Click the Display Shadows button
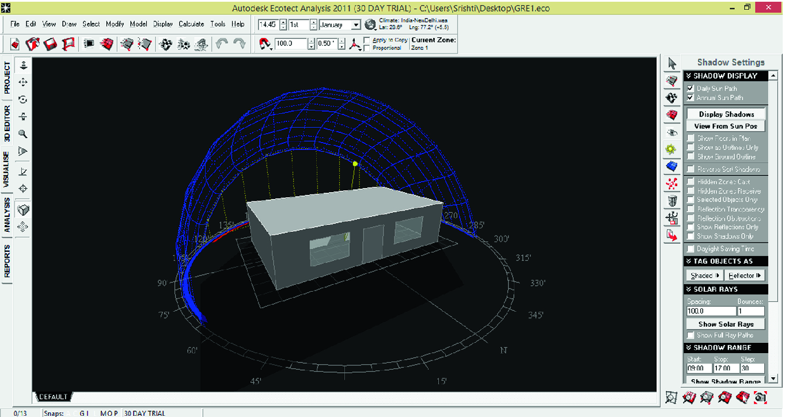 click(726, 114)
